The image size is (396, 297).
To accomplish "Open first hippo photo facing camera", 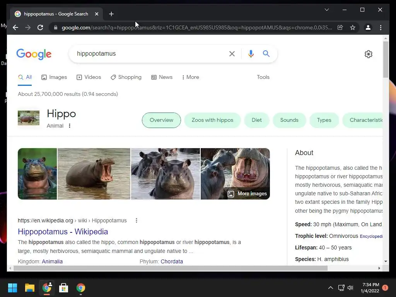I will (x=37, y=174).
